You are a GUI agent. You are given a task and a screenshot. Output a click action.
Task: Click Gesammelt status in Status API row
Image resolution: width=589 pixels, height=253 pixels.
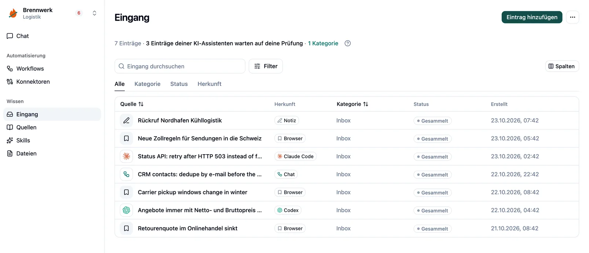pos(433,157)
